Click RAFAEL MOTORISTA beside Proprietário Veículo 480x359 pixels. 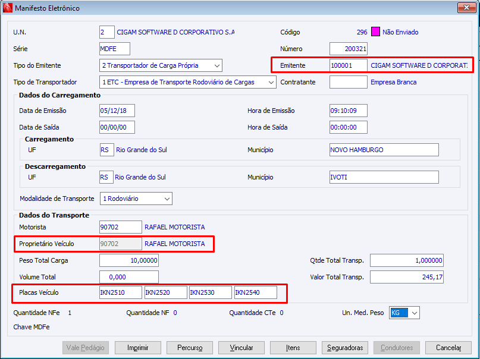pos(175,244)
